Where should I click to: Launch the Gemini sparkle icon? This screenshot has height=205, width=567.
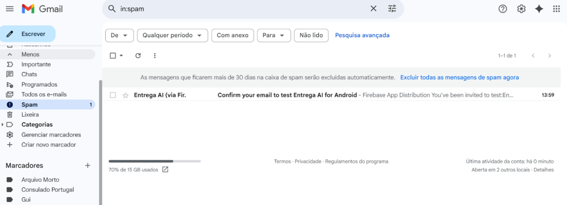pos(539,9)
